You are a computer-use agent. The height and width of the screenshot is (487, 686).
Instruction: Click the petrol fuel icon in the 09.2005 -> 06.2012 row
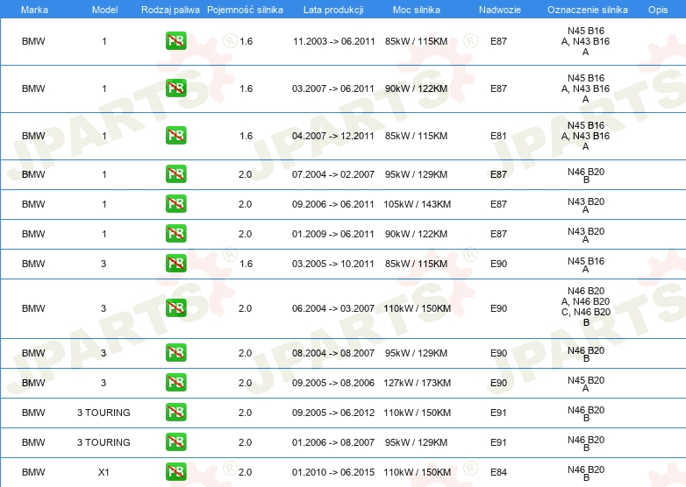(175, 412)
